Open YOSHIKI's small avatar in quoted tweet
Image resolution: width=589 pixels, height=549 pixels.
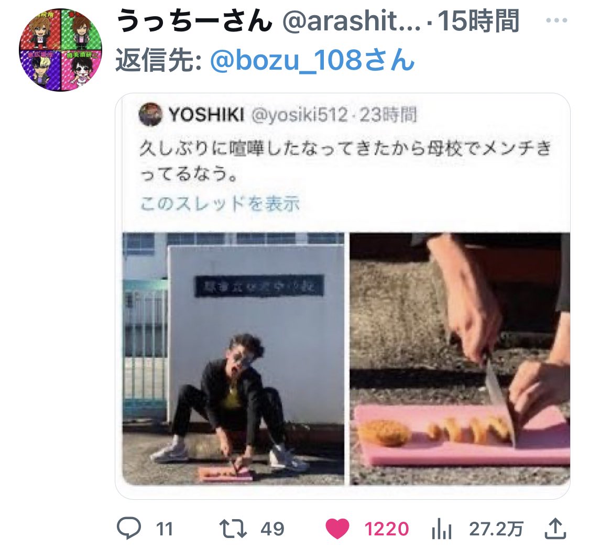150,115
